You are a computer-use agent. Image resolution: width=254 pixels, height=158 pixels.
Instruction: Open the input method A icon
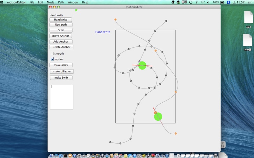pos(229,2)
